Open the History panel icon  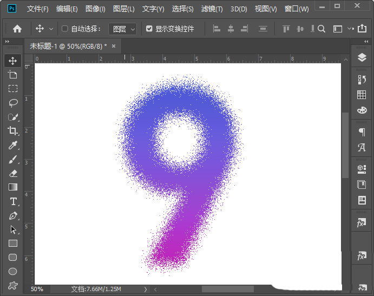(x=362, y=80)
